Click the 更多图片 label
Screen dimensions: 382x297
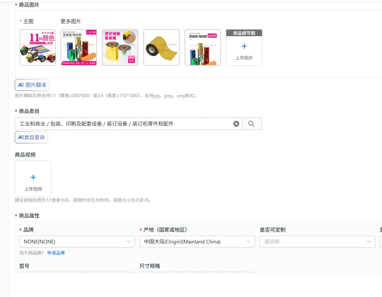[x=70, y=21]
